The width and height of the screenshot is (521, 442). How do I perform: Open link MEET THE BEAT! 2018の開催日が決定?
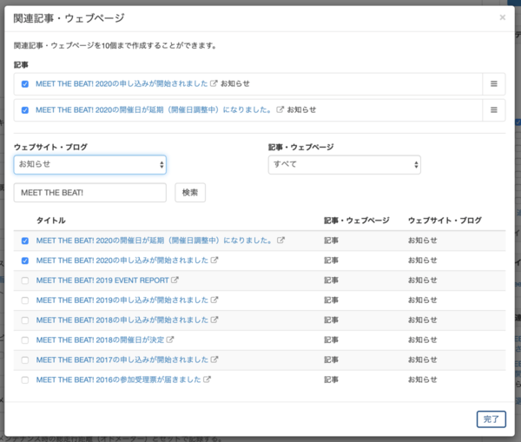click(x=100, y=340)
